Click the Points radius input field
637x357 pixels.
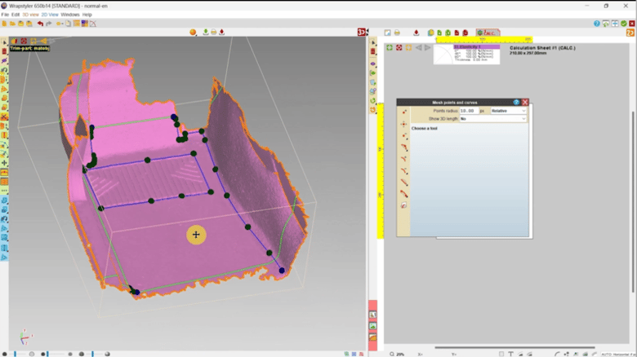coord(468,110)
